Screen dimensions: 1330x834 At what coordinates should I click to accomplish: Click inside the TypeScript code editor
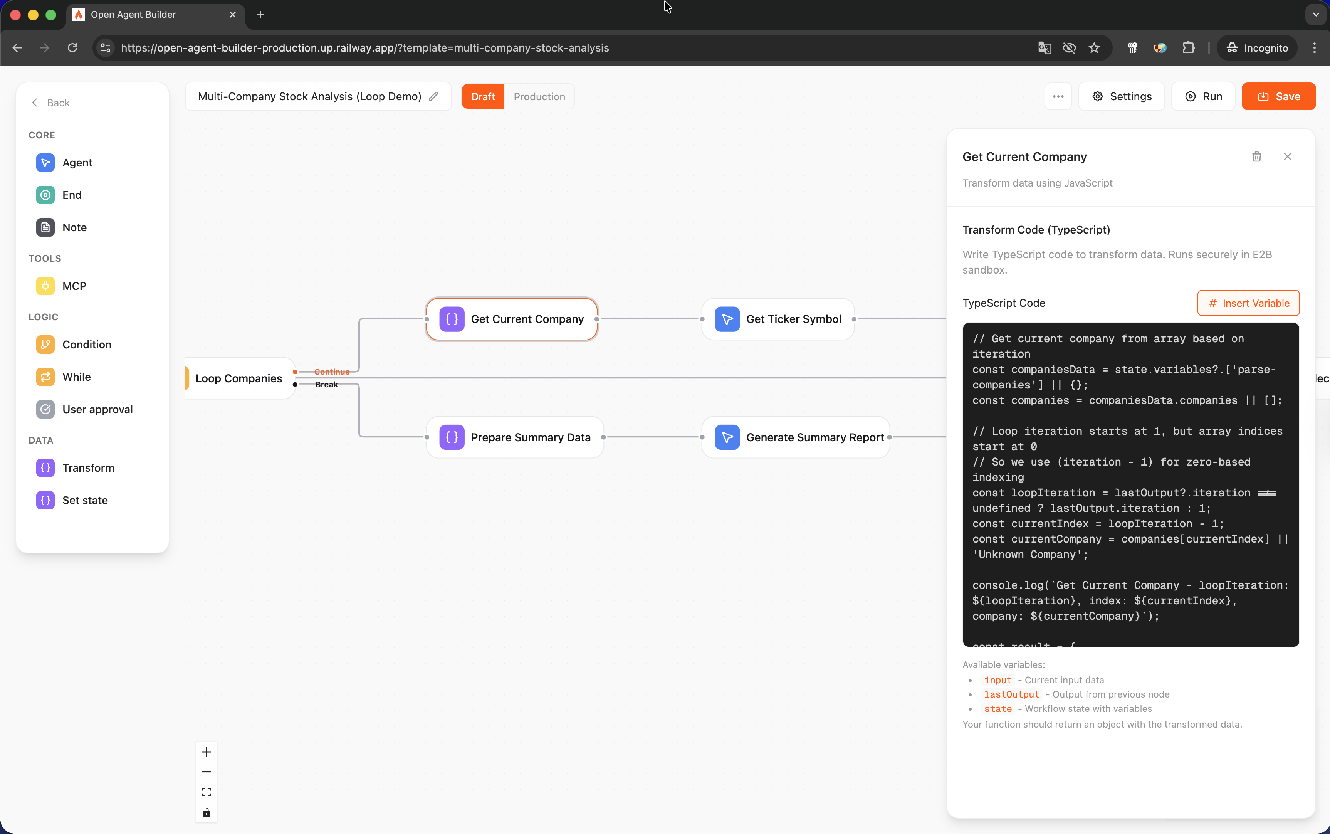tap(1130, 484)
